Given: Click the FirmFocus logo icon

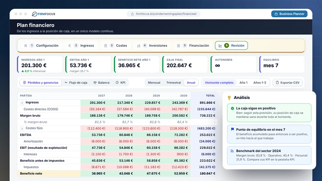Looking at the screenshot, I should coord(35,14).
